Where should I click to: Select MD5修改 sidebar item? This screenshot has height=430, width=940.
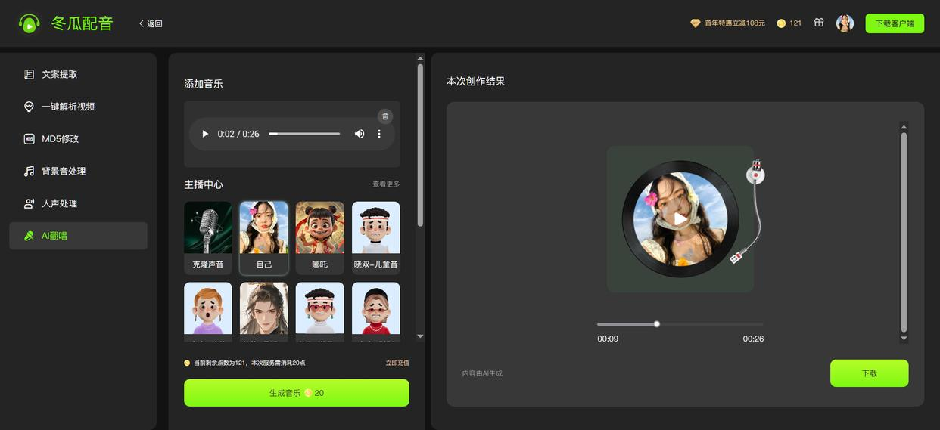(x=60, y=139)
